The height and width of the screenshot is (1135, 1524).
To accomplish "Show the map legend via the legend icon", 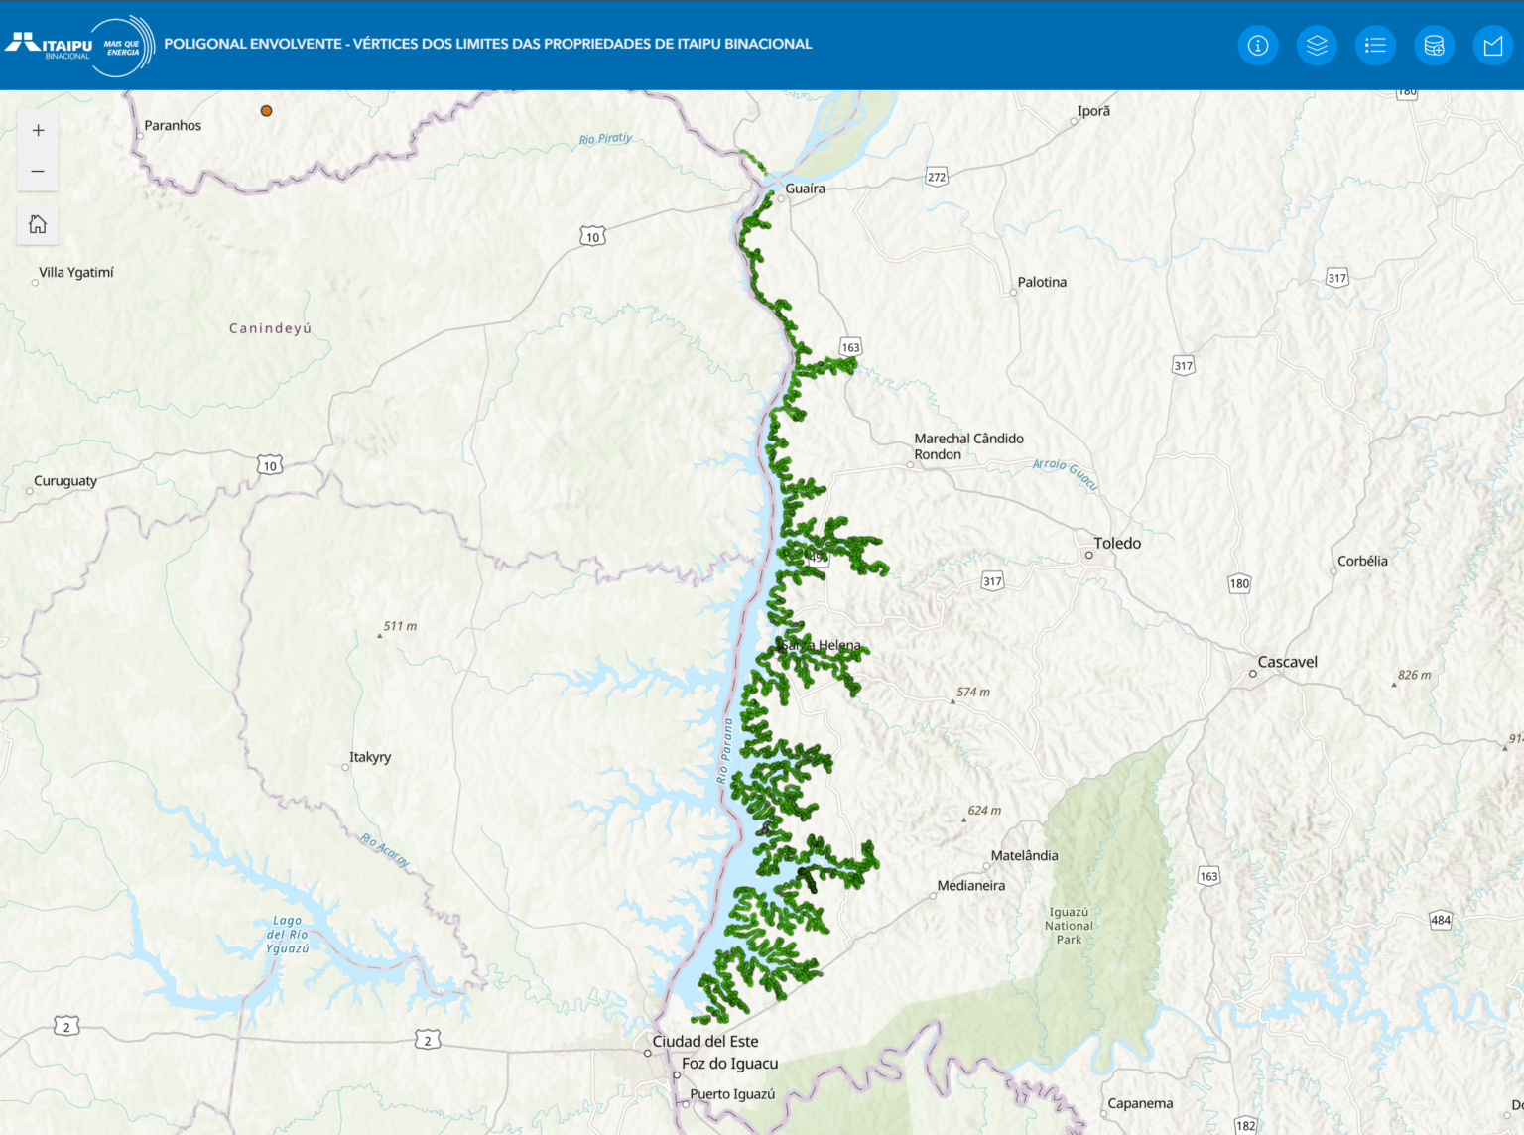I will pyautogui.click(x=1375, y=45).
